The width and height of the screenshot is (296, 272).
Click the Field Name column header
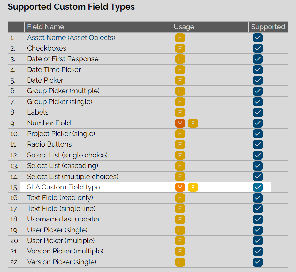click(x=45, y=27)
